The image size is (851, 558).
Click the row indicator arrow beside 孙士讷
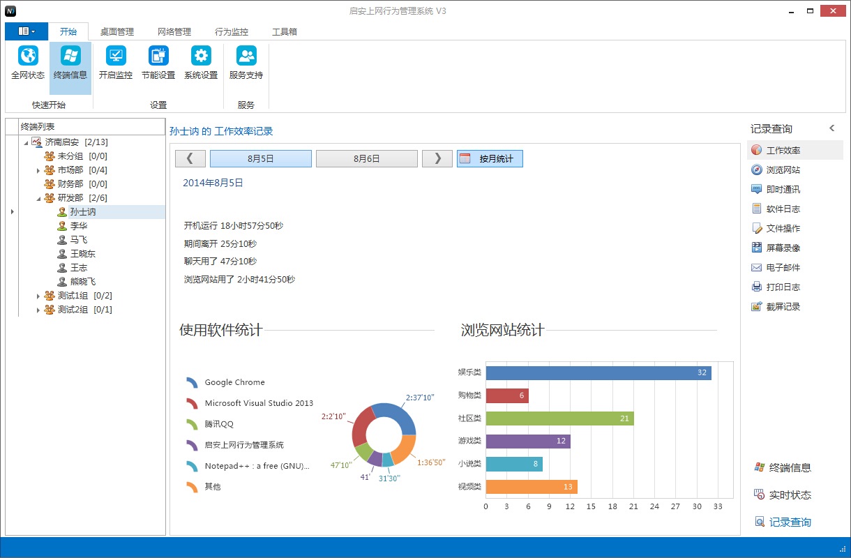(13, 211)
